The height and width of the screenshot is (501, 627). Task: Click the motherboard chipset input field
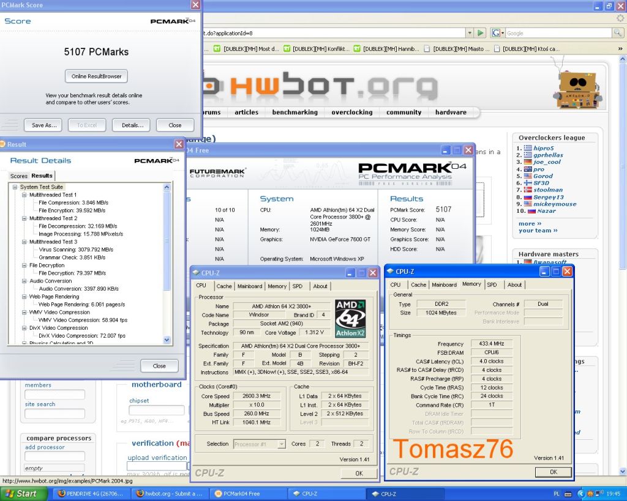157,410
